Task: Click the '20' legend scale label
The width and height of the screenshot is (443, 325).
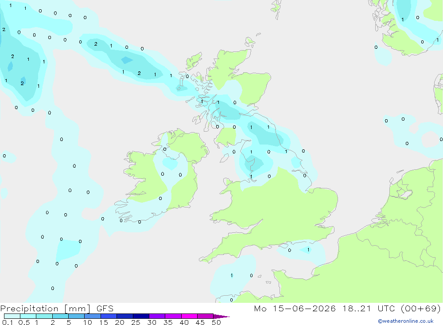Action: tap(120, 322)
